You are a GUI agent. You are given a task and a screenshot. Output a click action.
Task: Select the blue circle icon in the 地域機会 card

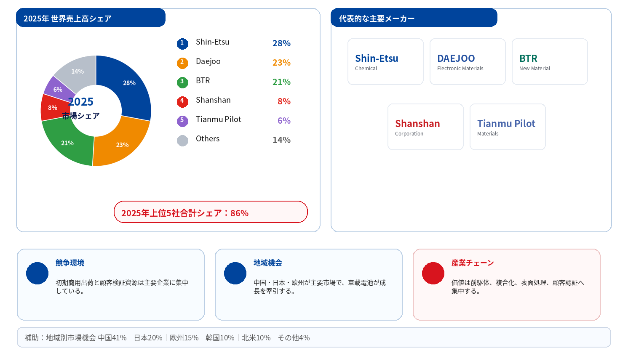235,273
